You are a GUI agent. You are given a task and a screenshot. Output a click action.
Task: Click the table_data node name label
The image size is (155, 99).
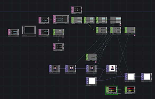point(42,24)
